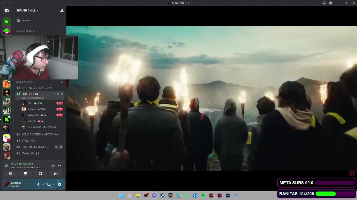This screenshot has height=200, width=357.
Task: Open User Settings gear
Action: (59, 184)
